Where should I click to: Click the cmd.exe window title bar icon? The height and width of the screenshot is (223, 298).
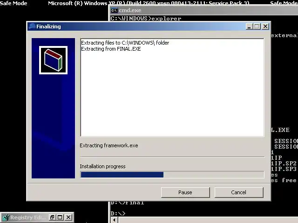coord(114,10)
